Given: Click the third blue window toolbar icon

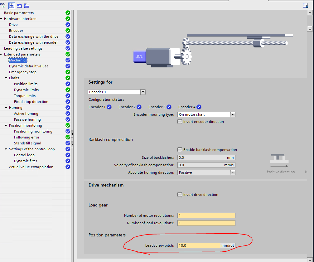Looking at the screenshot, I should (x=19, y=5).
